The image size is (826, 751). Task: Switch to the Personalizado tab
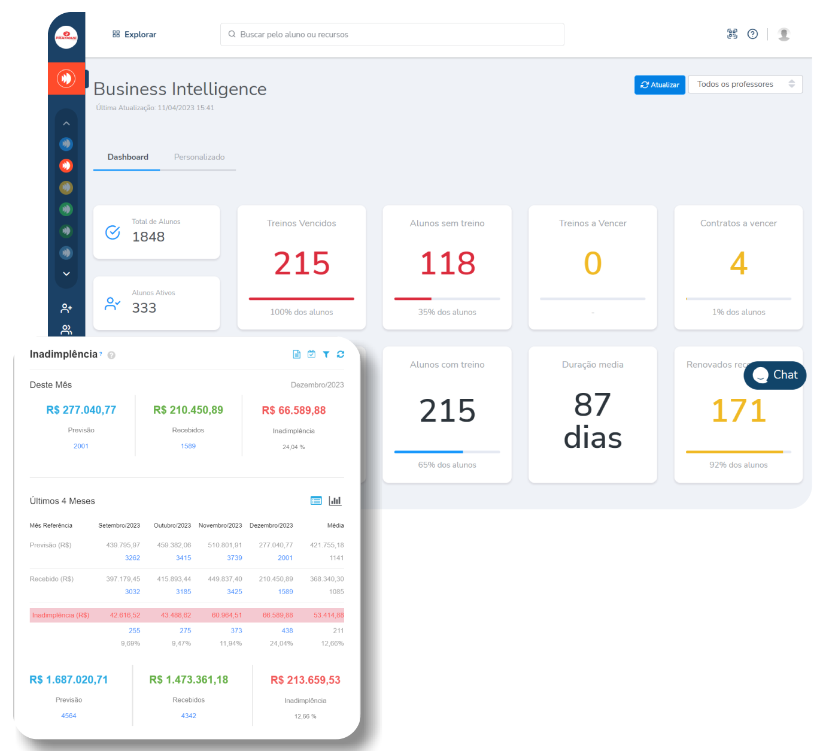point(199,157)
